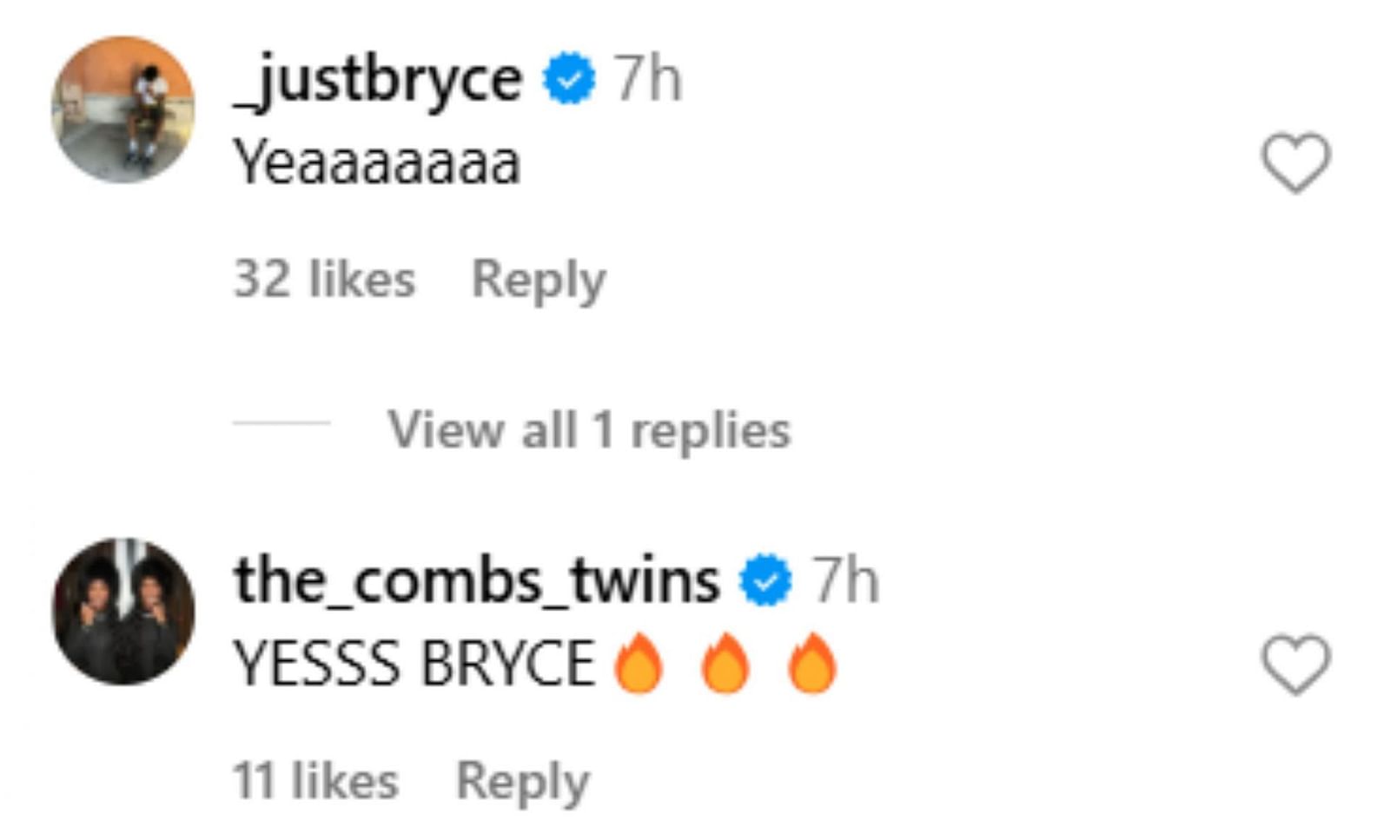
Task: Reply to the Yeaaaaaaa comment
Action: (539, 281)
